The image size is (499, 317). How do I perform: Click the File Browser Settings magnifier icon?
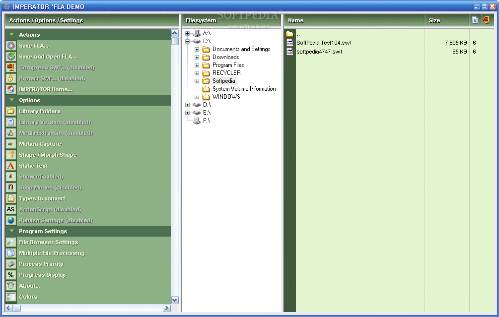pos(11,242)
